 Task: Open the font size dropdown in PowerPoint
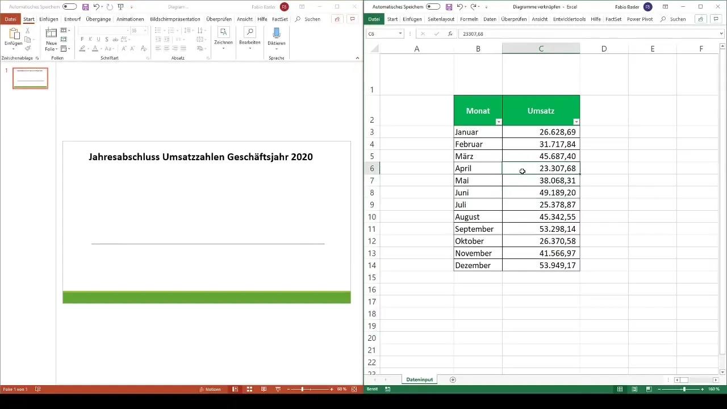[x=146, y=31]
